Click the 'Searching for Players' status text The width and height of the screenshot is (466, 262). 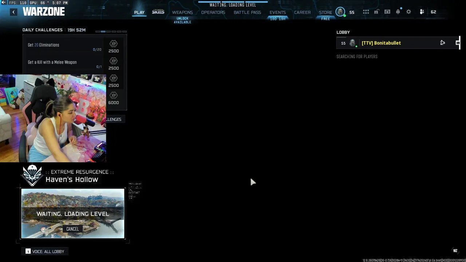pos(357,57)
